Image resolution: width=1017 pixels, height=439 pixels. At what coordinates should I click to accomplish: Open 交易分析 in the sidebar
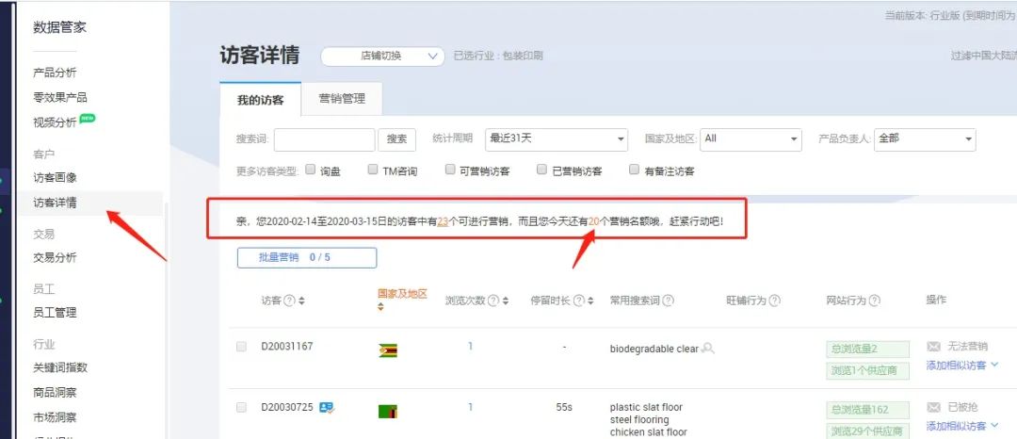point(55,257)
